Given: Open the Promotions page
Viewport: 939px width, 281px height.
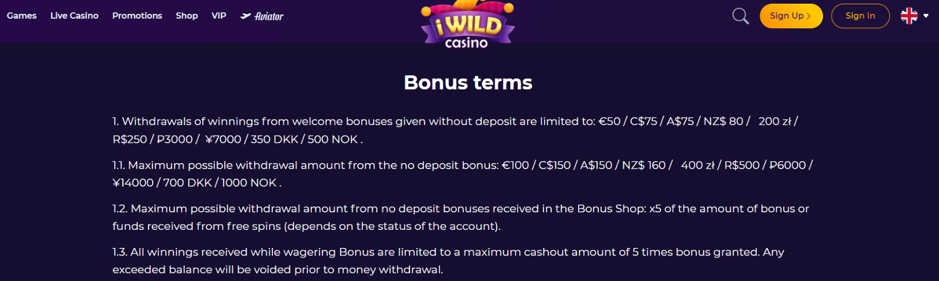Looking at the screenshot, I should coord(137,16).
